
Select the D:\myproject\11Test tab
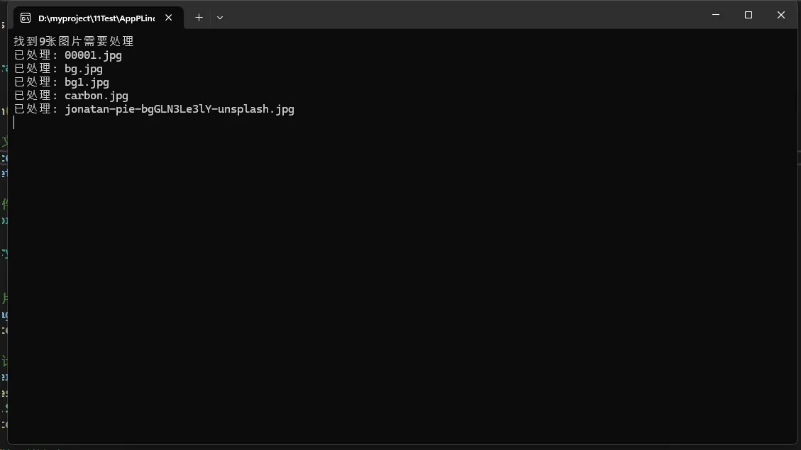point(96,18)
